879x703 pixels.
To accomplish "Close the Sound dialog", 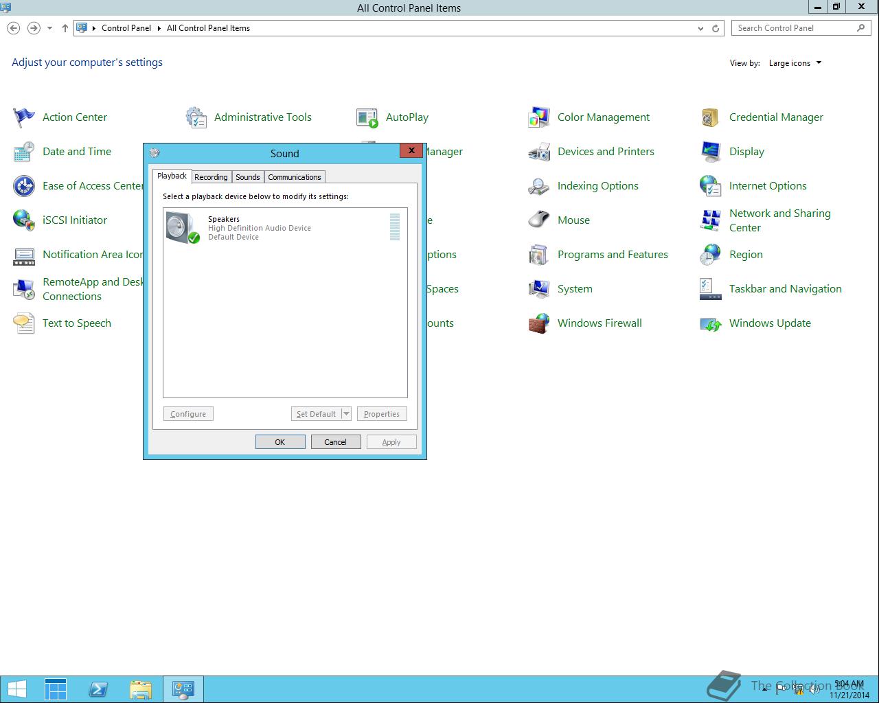I will click(411, 151).
